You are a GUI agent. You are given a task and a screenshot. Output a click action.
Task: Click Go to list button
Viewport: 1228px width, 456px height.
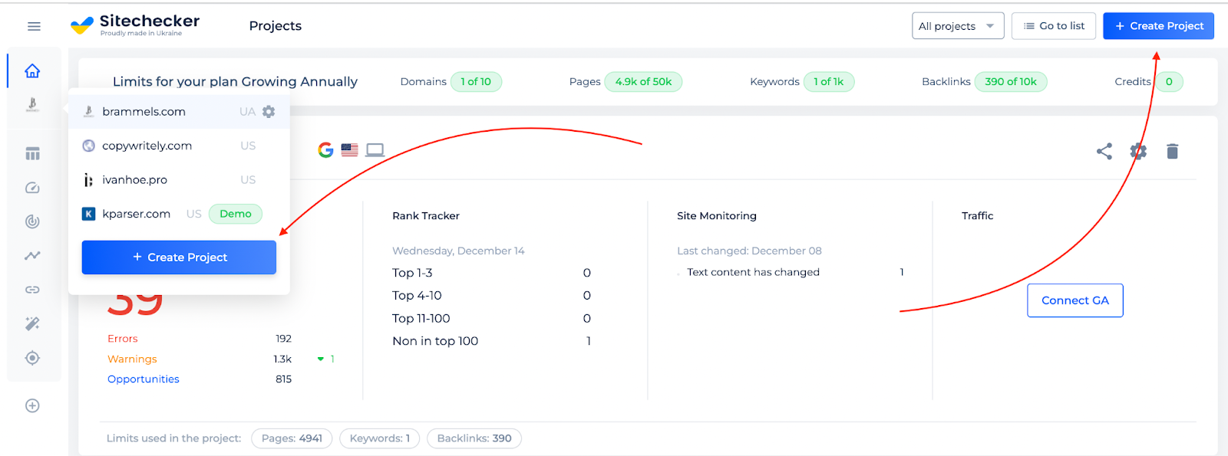point(1054,26)
